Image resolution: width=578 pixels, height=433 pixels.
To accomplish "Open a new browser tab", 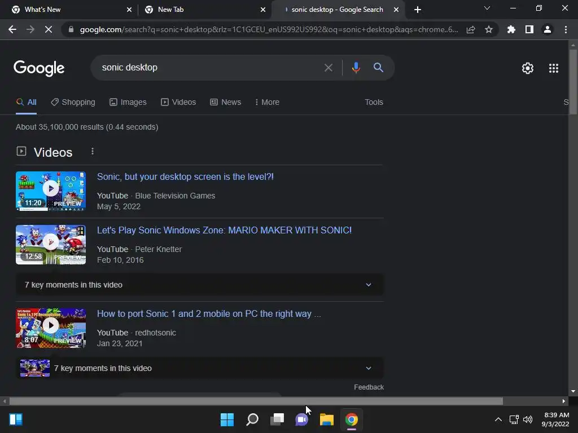I will point(417,10).
